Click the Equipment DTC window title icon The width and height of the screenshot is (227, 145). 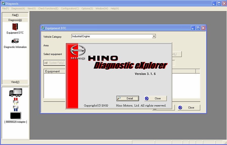(43, 28)
